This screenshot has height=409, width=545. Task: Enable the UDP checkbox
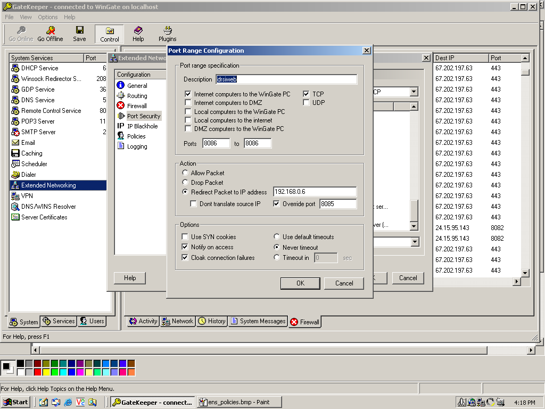pos(306,103)
